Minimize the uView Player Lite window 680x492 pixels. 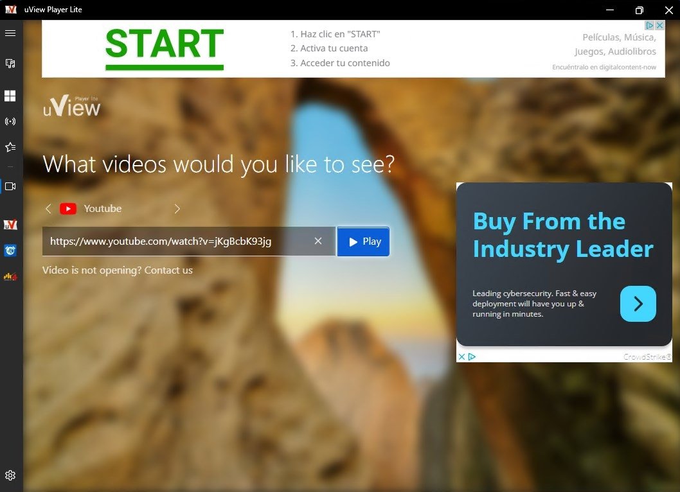(610, 10)
